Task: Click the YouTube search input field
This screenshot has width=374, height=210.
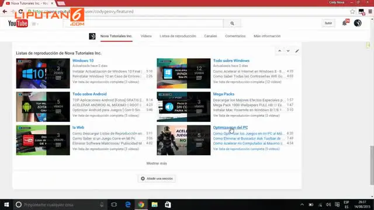Action: coord(144,23)
